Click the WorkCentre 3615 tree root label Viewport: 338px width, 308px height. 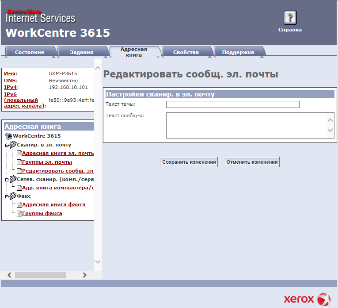(37, 136)
